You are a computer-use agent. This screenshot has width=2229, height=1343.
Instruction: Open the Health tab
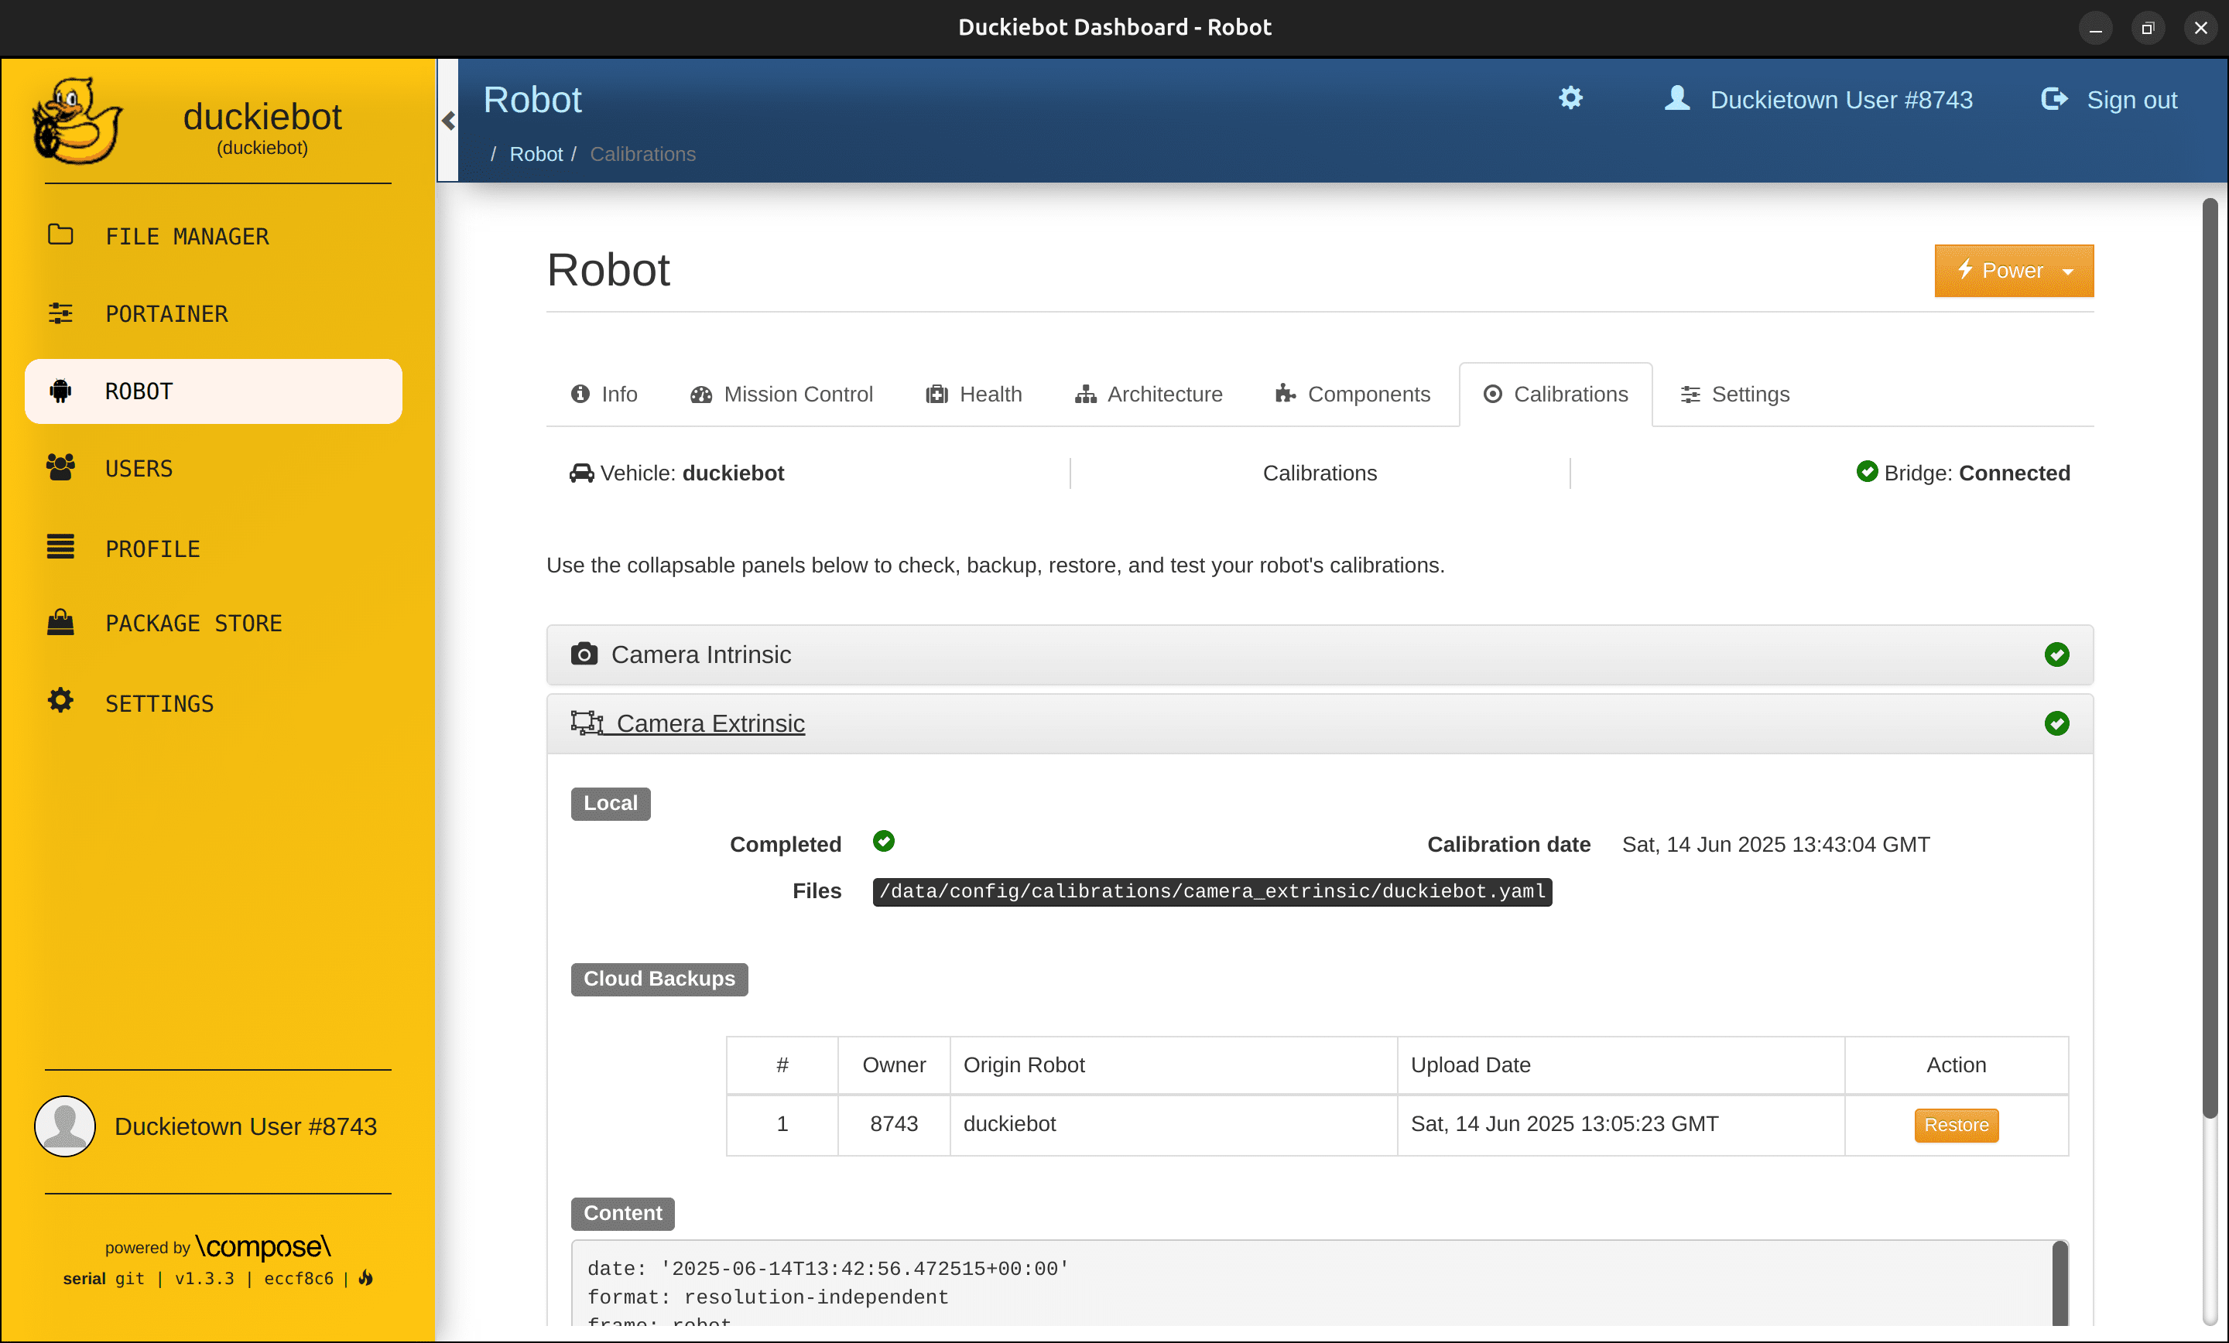pyautogui.click(x=974, y=395)
